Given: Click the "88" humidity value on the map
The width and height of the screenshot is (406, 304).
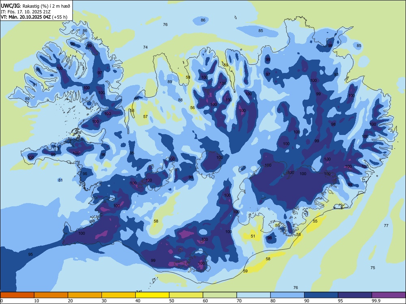Looking at the screenshot, I should click(180, 100).
